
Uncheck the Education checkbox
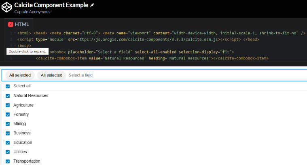(8, 143)
